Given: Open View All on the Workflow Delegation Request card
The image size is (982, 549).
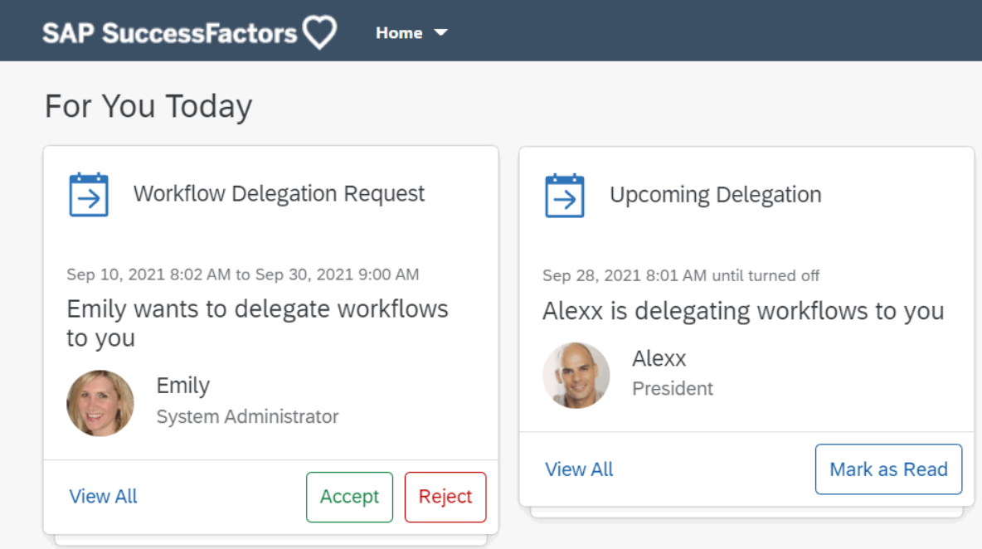Looking at the screenshot, I should pos(103,496).
